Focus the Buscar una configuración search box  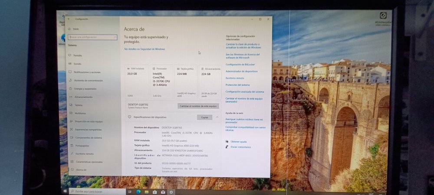(x=93, y=37)
